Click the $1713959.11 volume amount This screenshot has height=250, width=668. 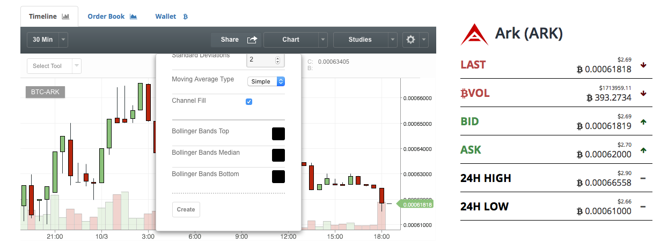615,87
